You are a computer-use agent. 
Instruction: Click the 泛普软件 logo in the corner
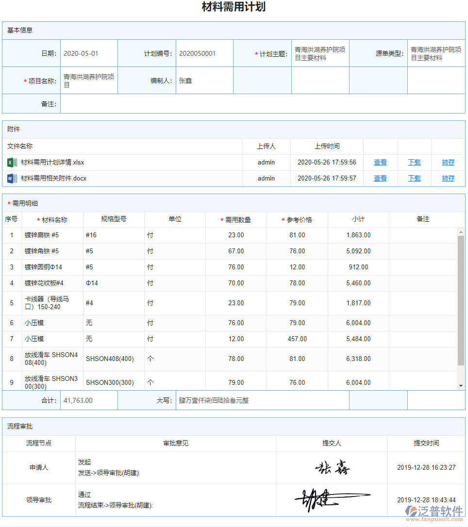click(434, 511)
